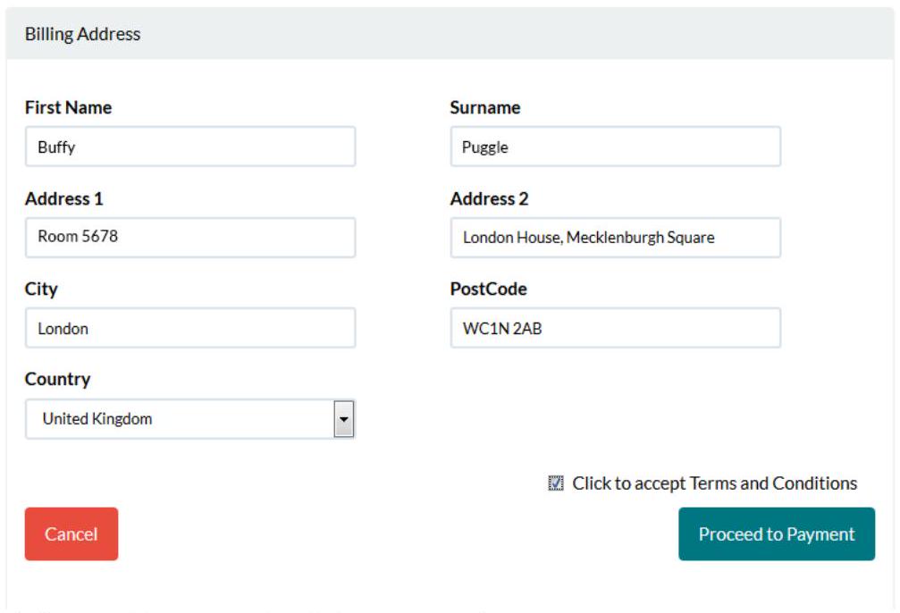This screenshot has height=613, width=900.
Task: Focus the PostCode input box
Action: 615,328
